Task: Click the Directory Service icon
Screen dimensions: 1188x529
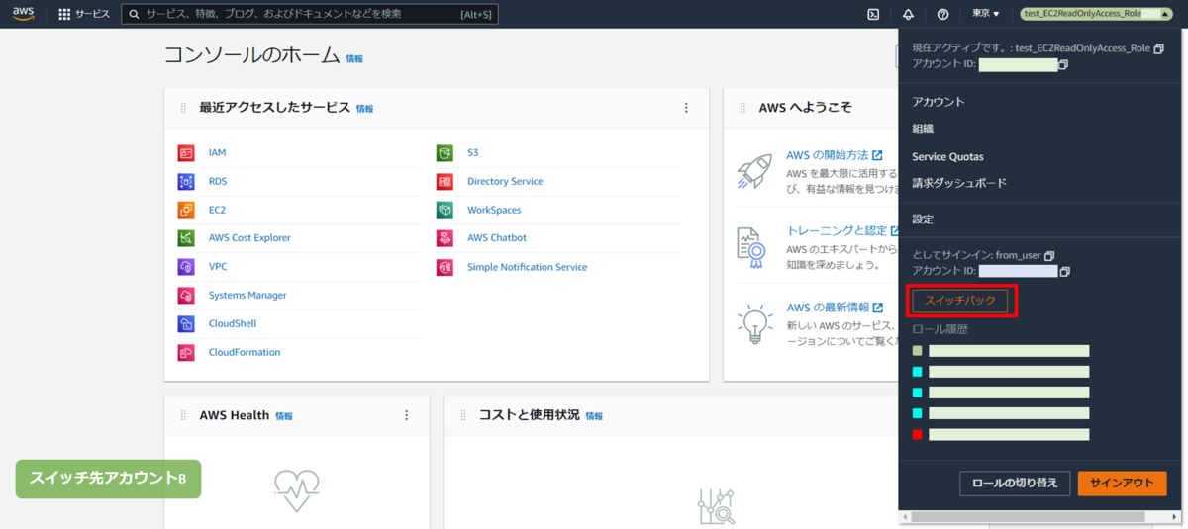Action: tap(445, 182)
